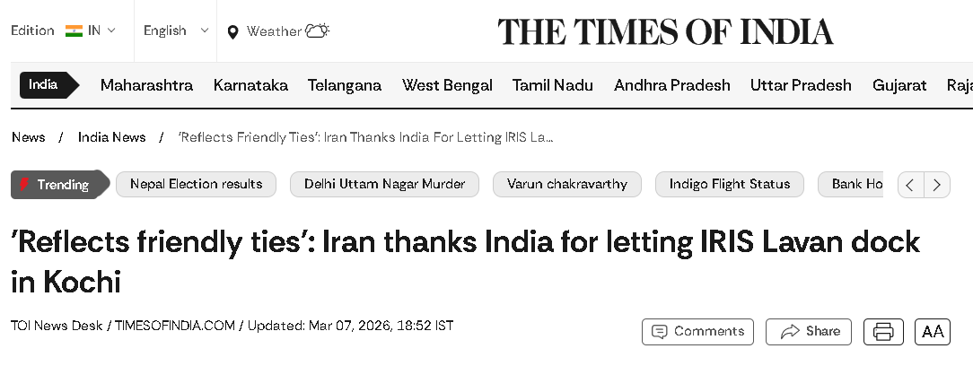Open Indigo Flight Status trending topic
The height and width of the screenshot is (366, 973).
(729, 184)
